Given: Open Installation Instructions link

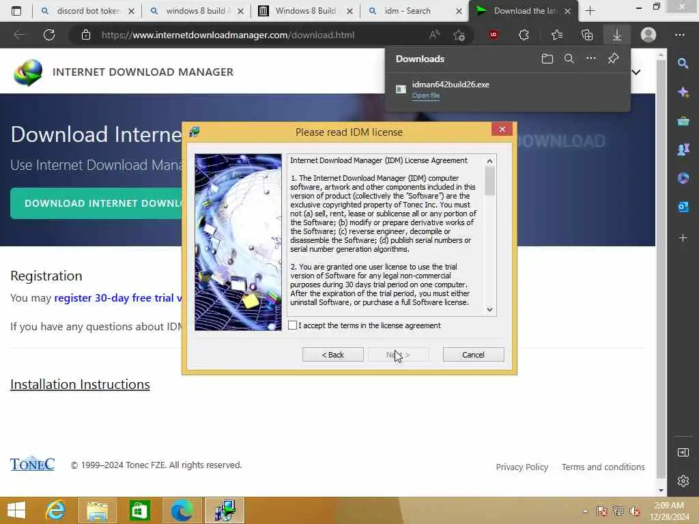Looking at the screenshot, I should (81, 384).
